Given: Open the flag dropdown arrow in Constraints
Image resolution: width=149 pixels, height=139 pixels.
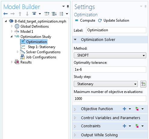Looking at the screenshot, I should [142, 126].
